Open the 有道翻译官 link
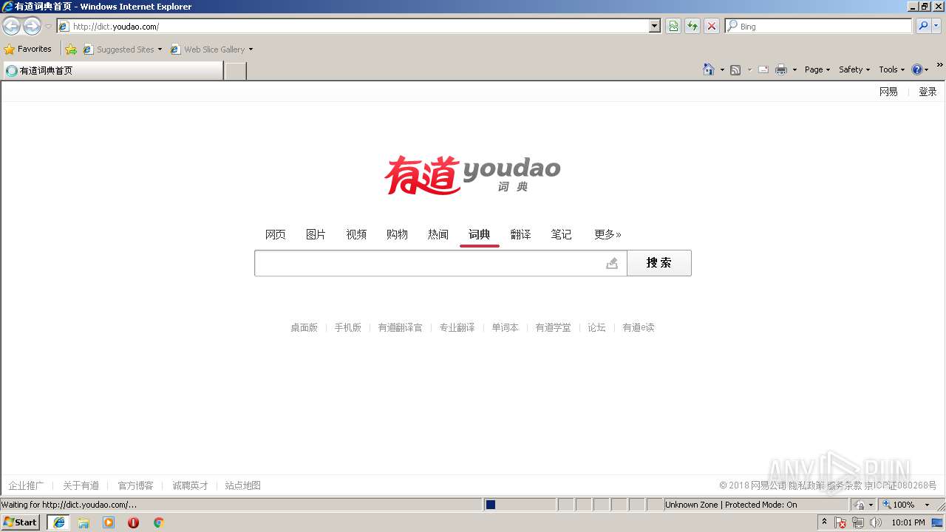 click(401, 327)
